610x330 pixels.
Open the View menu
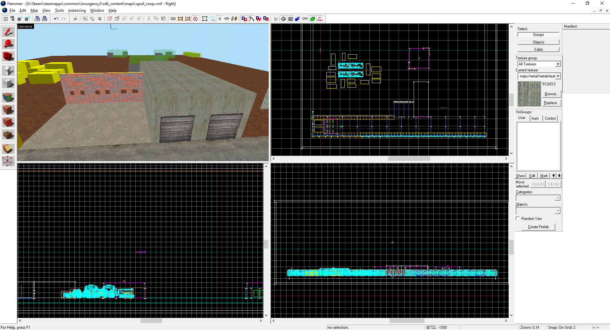pyautogui.click(x=46, y=10)
